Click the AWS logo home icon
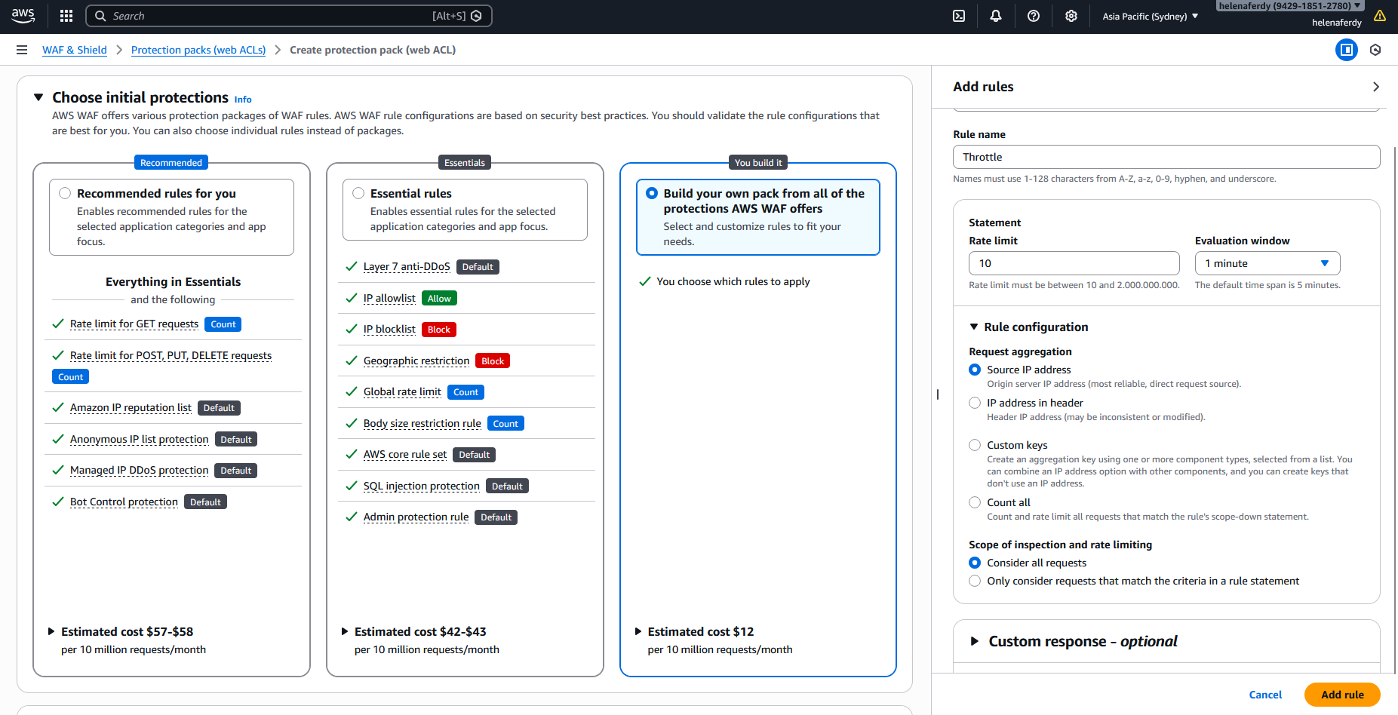The width and height of the screenshot is (1398, 715). 23,16
